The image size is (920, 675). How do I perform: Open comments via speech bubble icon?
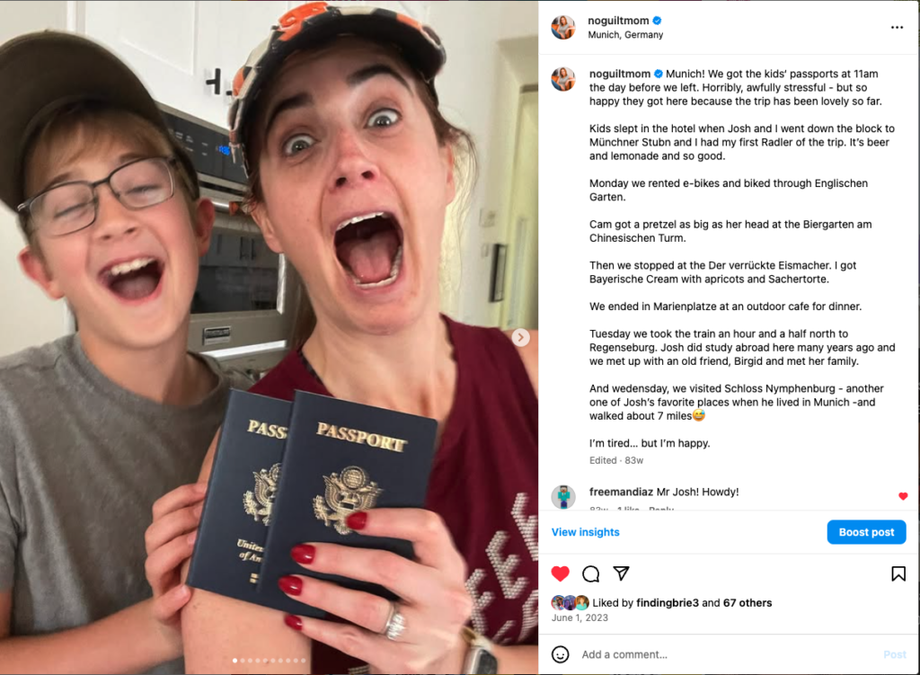[591, 573]
